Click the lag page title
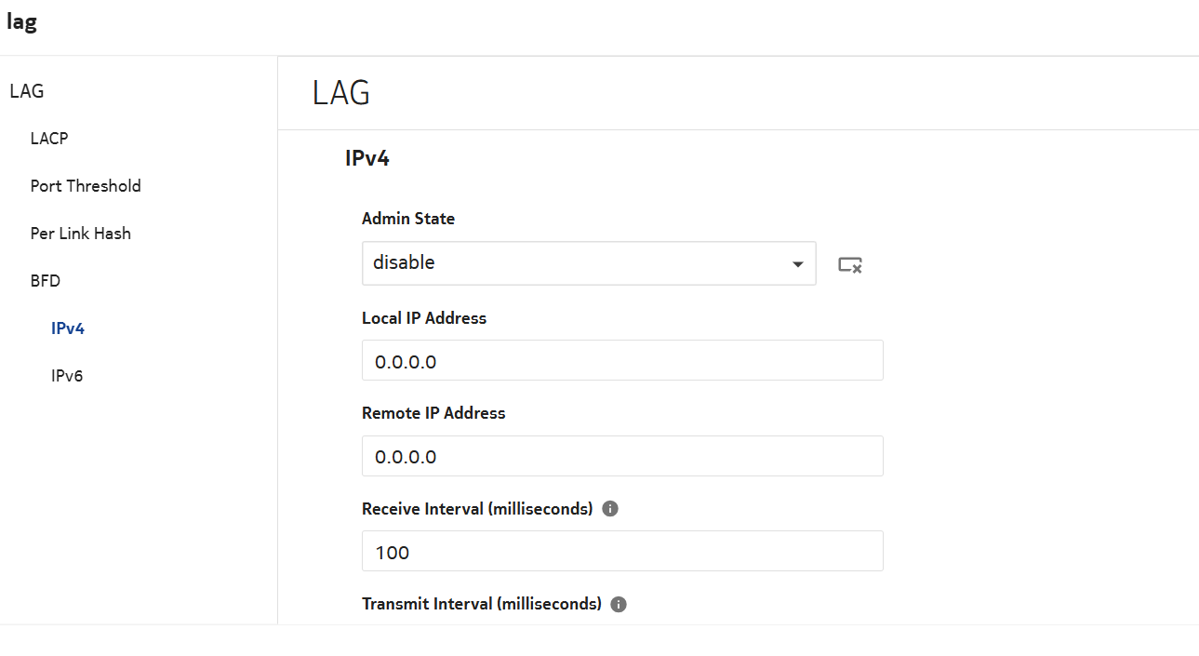This screenshot has height=656, width=1199. (x=22, y=22)
